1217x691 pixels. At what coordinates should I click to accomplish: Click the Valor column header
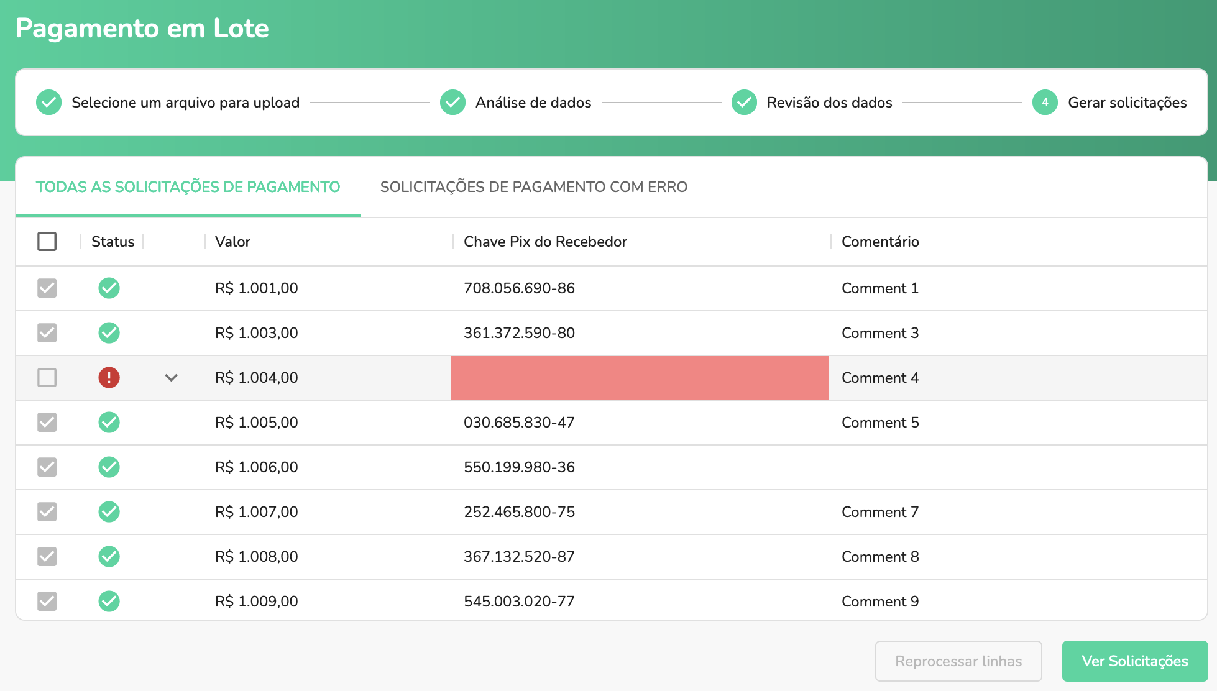point(232,241)
